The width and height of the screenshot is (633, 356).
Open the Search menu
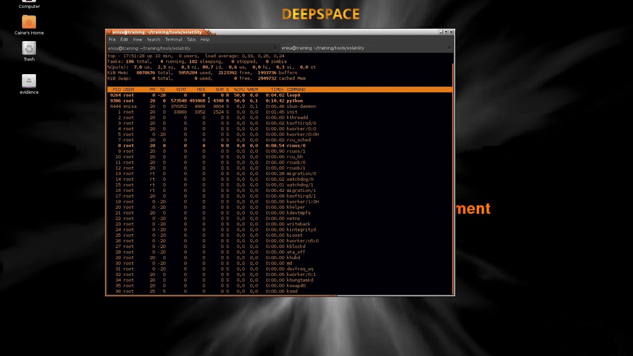pyautogui.click(x=153, y=40)
